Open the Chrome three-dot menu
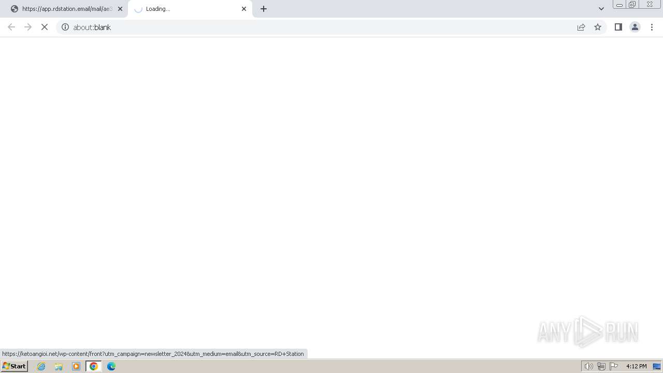 [x=652, y=27]
